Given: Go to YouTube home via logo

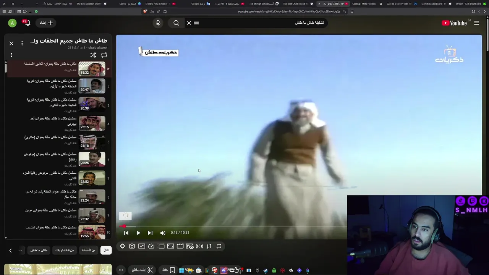Looking at the screenshot, I should tap(454, 23).
